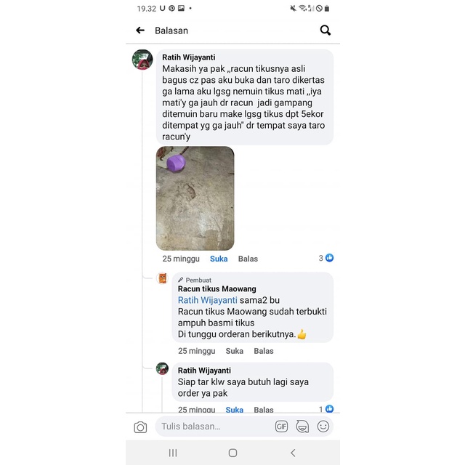
Task: Focus the Tulis balasan input field
Action: pos(217,426)
